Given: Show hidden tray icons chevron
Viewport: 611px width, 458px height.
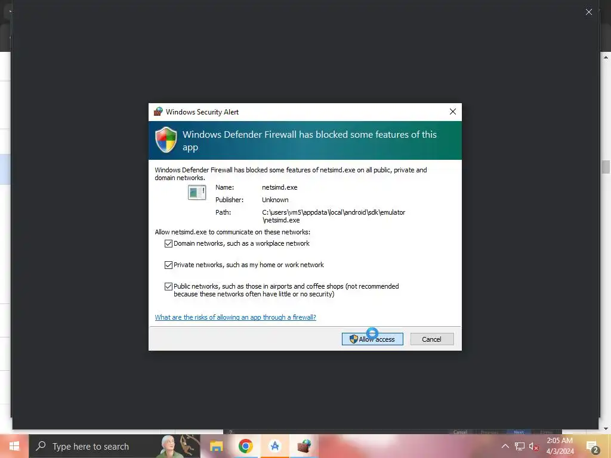Looking at the screenshot, I should (x=505, y=446).
